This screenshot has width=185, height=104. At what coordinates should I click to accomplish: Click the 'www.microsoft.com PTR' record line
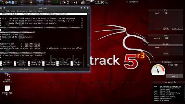(41, 48)
